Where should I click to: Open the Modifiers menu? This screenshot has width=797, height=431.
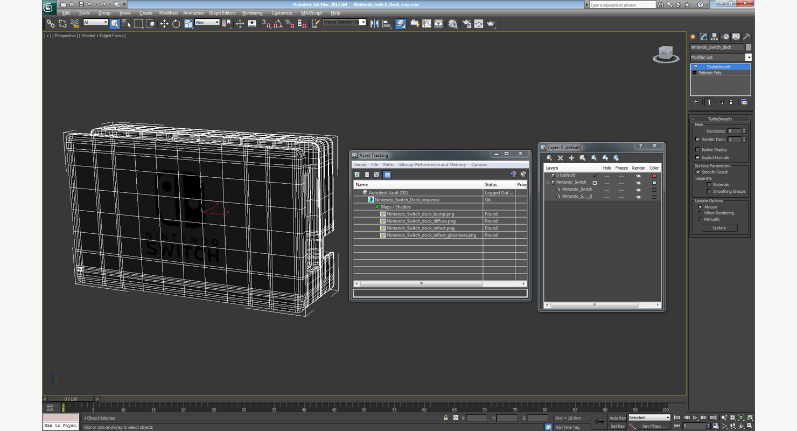pyautogui.click(x=169, y=13)
